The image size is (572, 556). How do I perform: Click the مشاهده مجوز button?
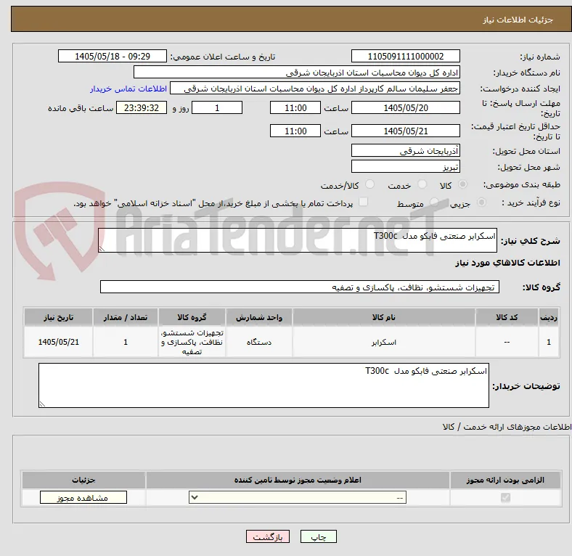83,498
